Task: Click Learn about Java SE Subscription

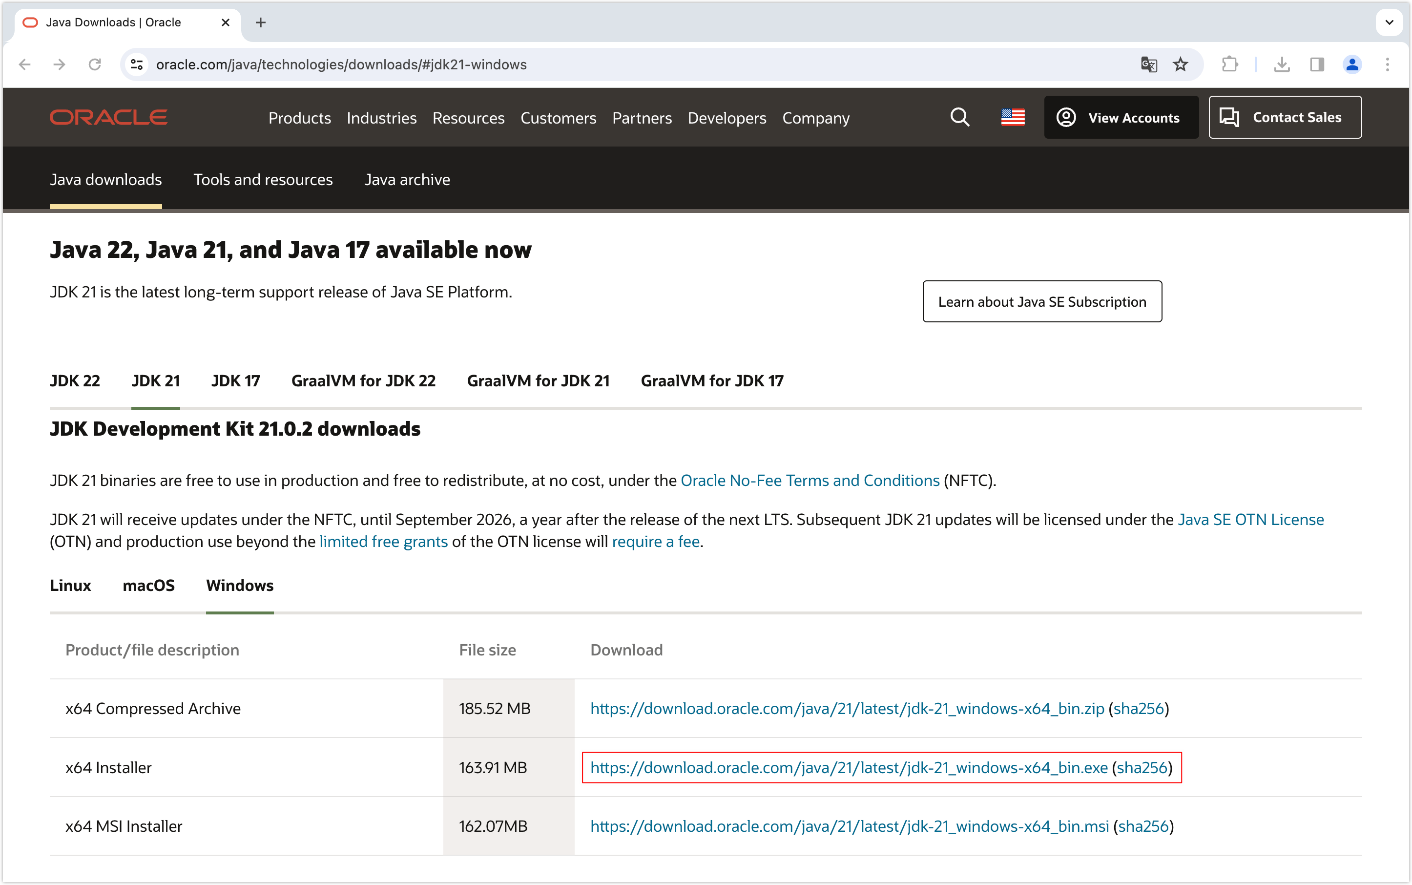Action: [1041, 301]
